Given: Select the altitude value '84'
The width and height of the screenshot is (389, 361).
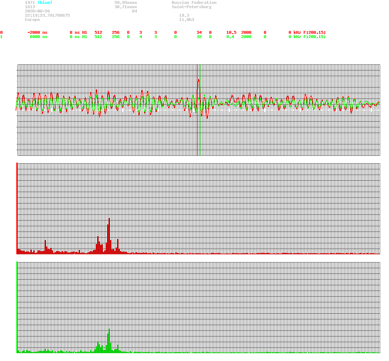Looking at the screenshot, I should (x=134, y=11).
